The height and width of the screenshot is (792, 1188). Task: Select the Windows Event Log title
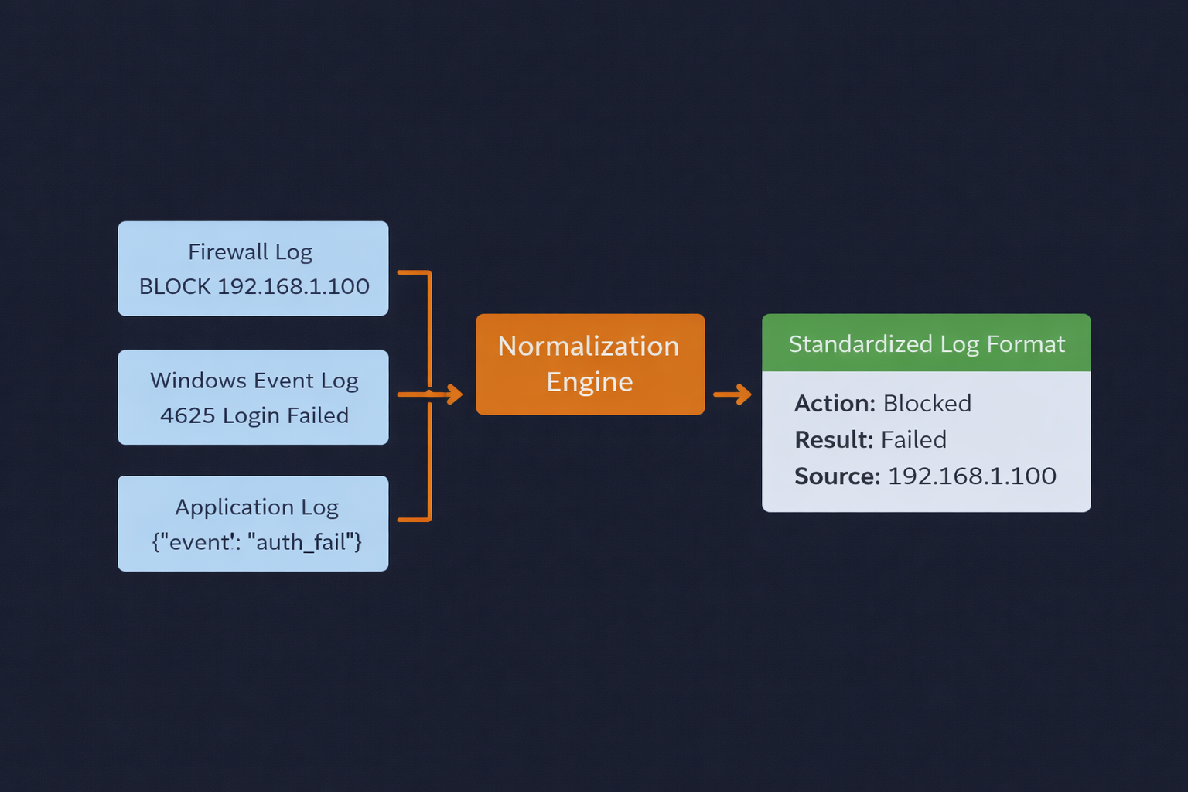point(254,381)
